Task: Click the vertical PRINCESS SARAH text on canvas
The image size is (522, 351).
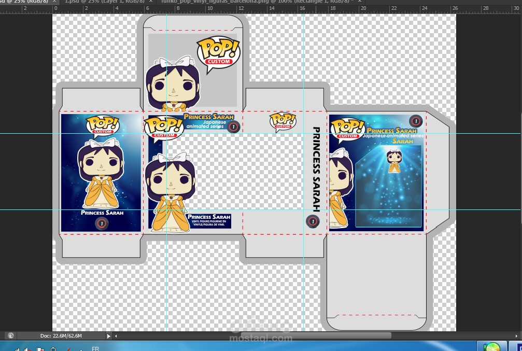Action: (x=316, y=169)
